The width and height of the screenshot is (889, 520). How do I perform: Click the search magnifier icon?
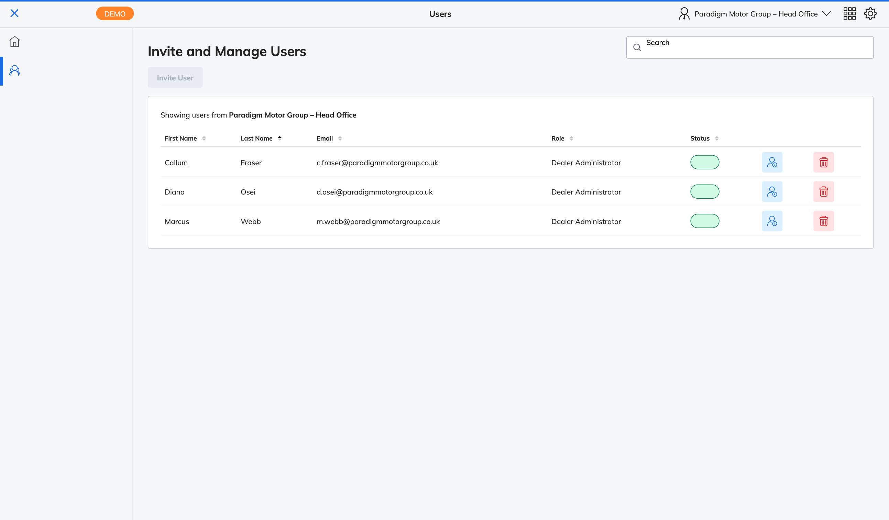pyautogui.click(x=637, y=47)
